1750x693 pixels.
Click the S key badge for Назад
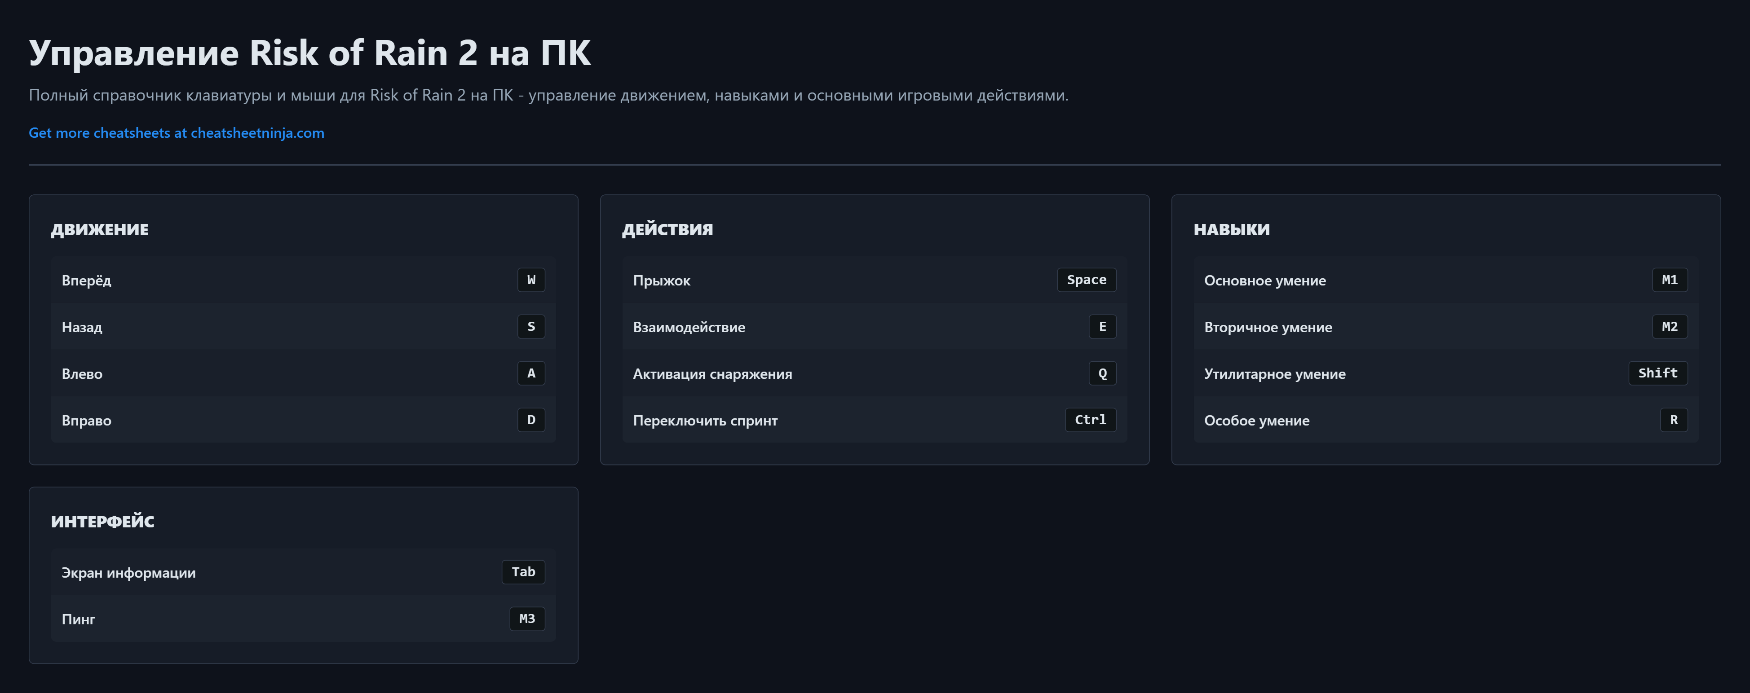(x=530, y=326)
